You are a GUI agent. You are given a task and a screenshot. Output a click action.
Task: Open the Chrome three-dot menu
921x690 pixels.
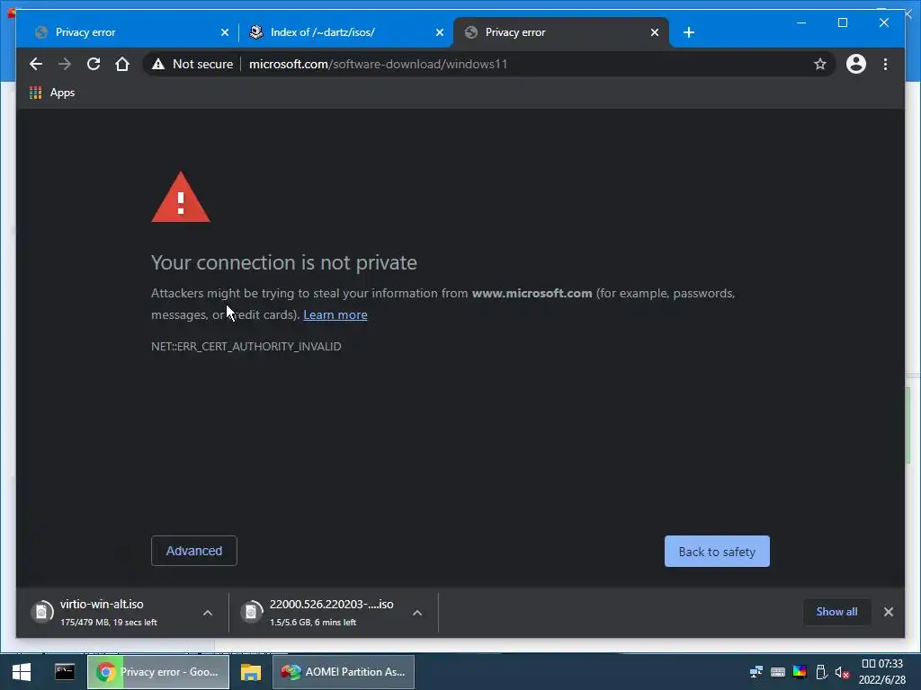click(885, 64)
